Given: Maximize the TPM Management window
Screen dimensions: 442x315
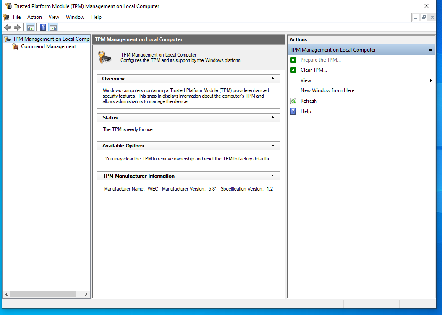Looking at the screenshot, I should (x=407, y=6).
